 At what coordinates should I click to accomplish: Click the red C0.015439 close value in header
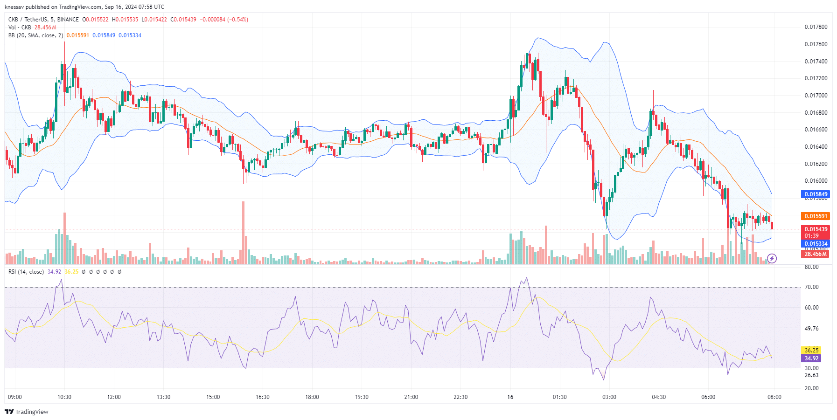click(183, 20)
